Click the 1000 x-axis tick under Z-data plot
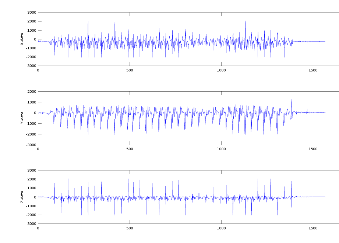Viewport: 339px width, 243px height. (x=221, y=228)
